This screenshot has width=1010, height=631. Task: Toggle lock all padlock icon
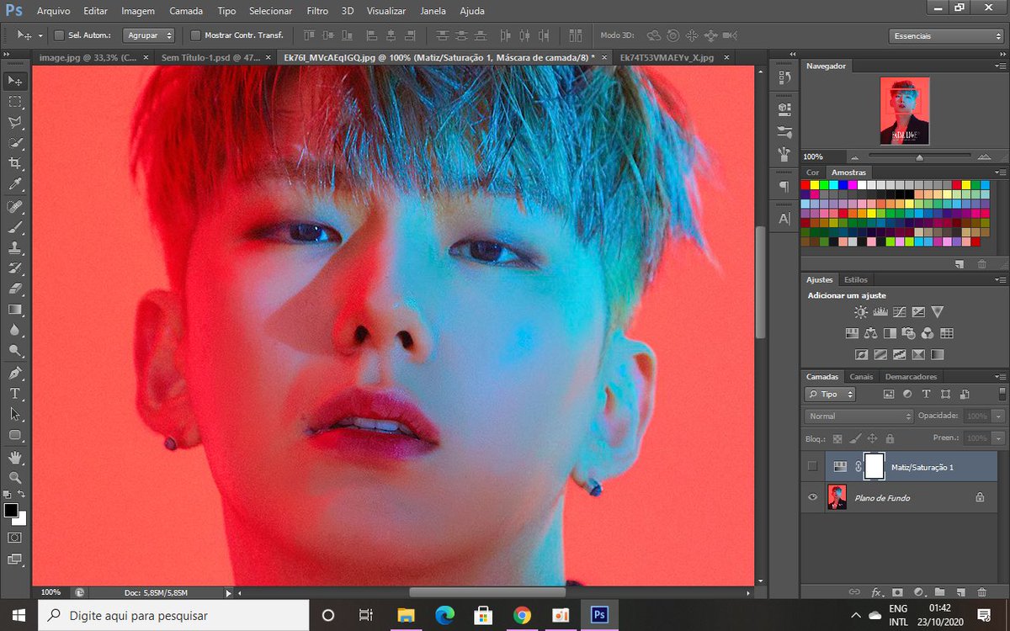coord(890,438)
